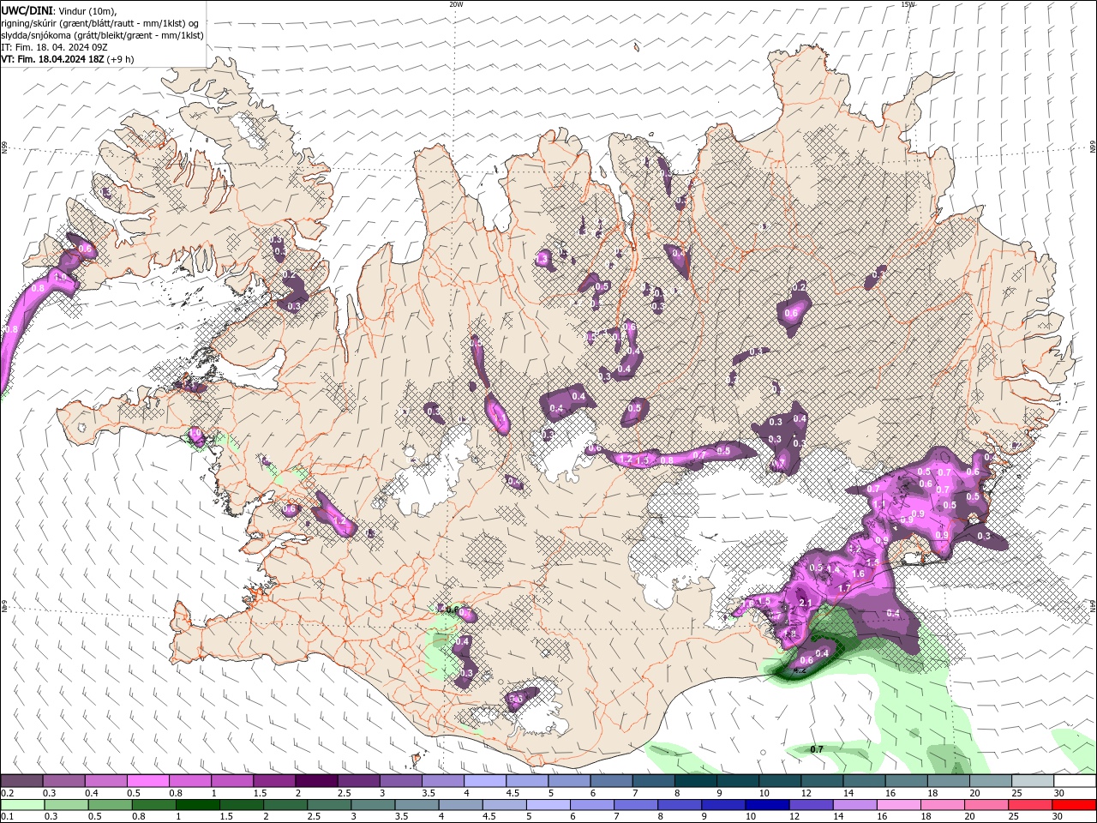Select the 12 violet rain scale swatch
The height and width of the screenshot is (823, 1097).
[811, 805]
